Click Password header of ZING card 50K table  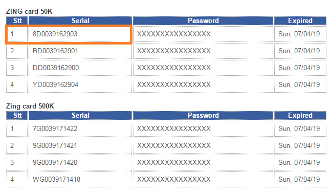pyautogui.click(x=203, y=20)
